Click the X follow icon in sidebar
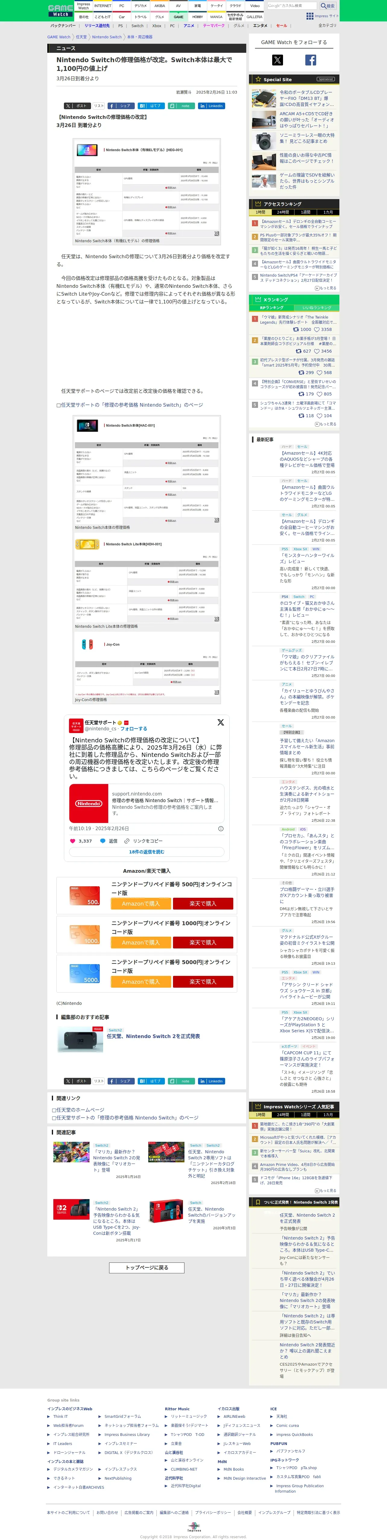Screen dimensions: 387x1540 click(x=278, y=60)
